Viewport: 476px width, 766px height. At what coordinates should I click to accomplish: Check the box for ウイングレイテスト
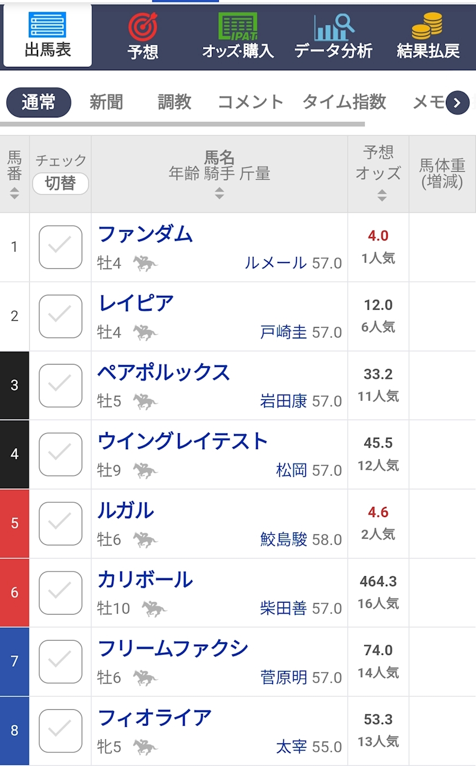[60, 454]
